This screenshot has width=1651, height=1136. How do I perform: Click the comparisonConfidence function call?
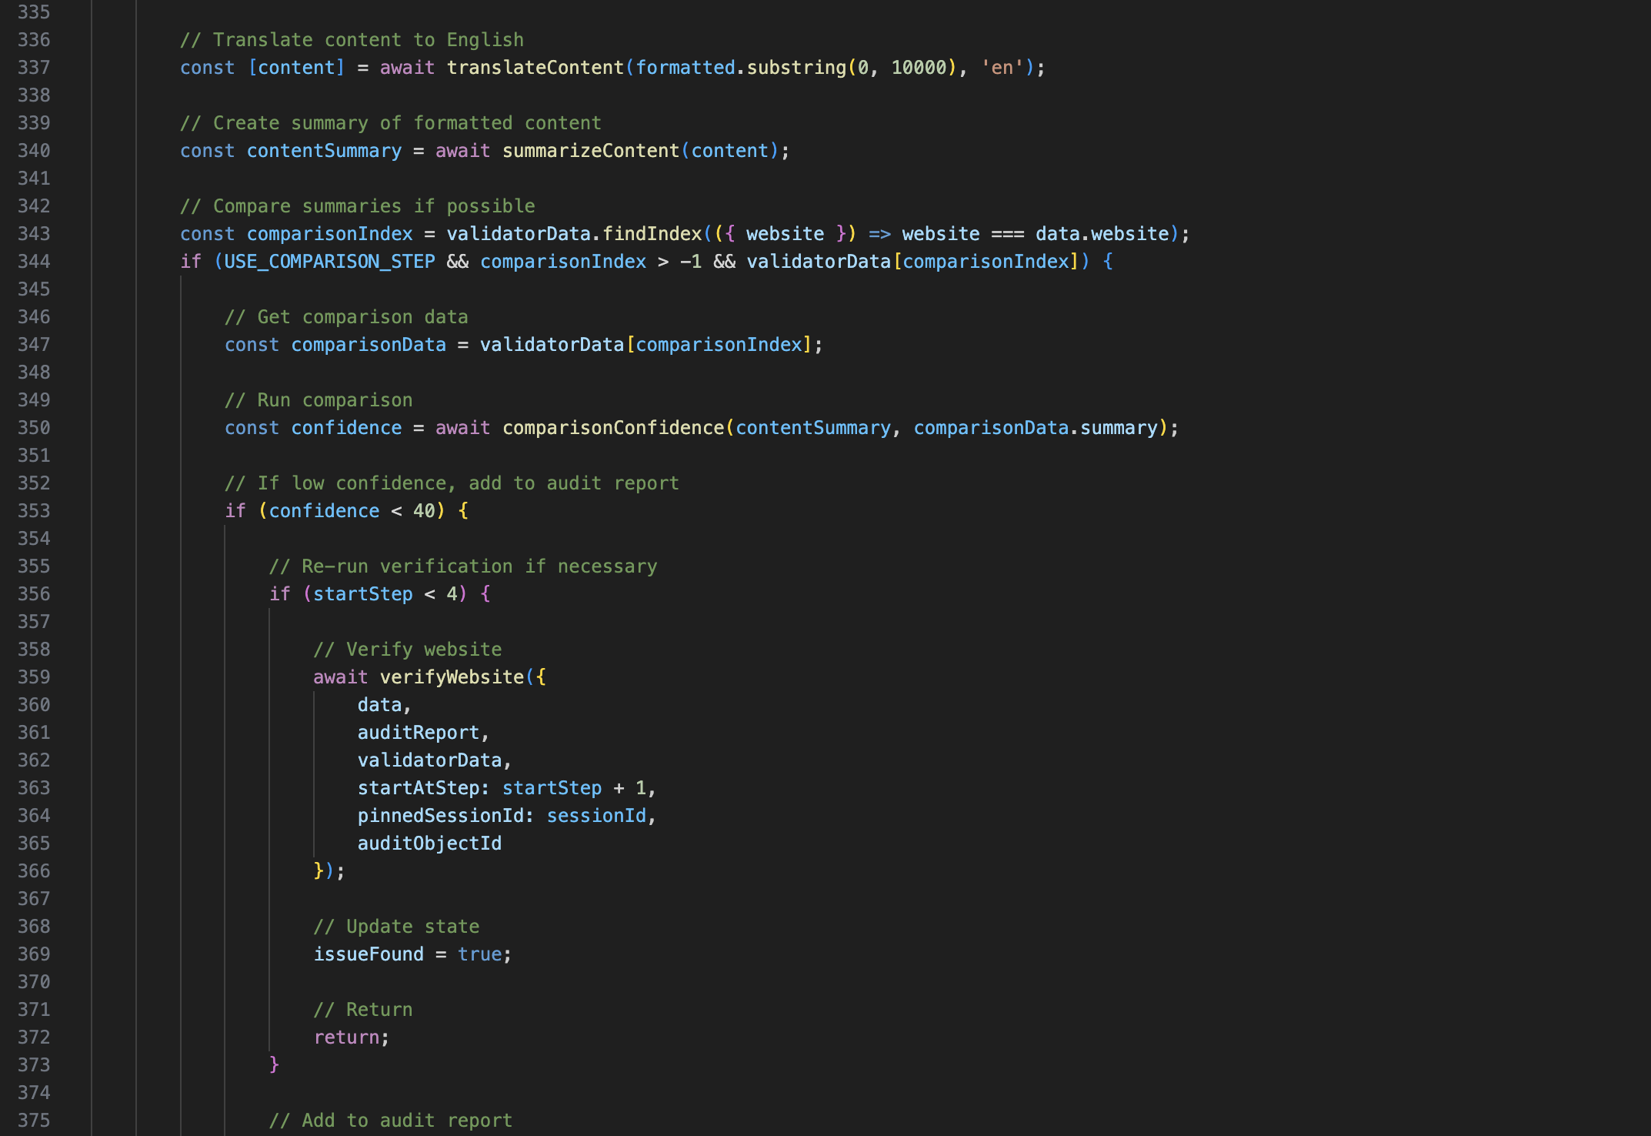click(x=612, y=428)
